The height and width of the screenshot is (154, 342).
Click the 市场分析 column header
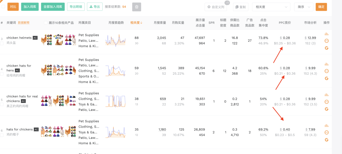point(310,23)
